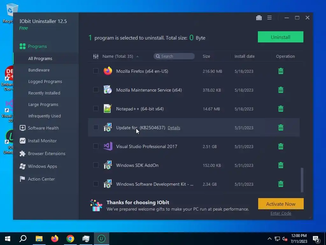
Task: Launch Firefox from the taskbar
Action: (x=55, y=239)
